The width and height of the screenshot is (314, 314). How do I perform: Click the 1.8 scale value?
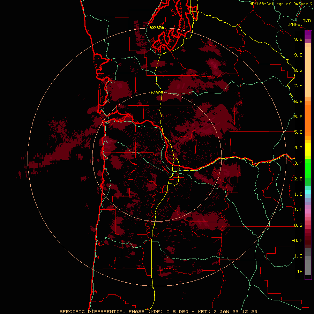click(298, 194)
